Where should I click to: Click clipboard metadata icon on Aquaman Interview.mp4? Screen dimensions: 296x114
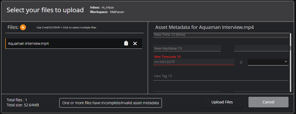[126, 43]
